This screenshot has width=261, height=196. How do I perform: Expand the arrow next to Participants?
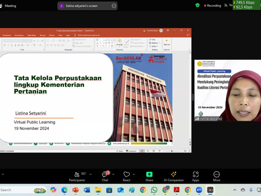pos(90,174)
